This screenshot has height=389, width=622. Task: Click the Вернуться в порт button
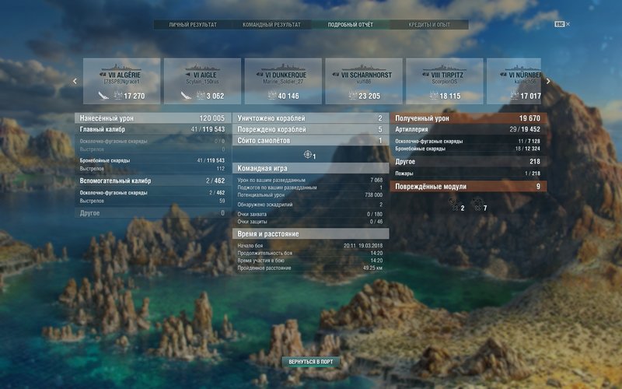311,362
